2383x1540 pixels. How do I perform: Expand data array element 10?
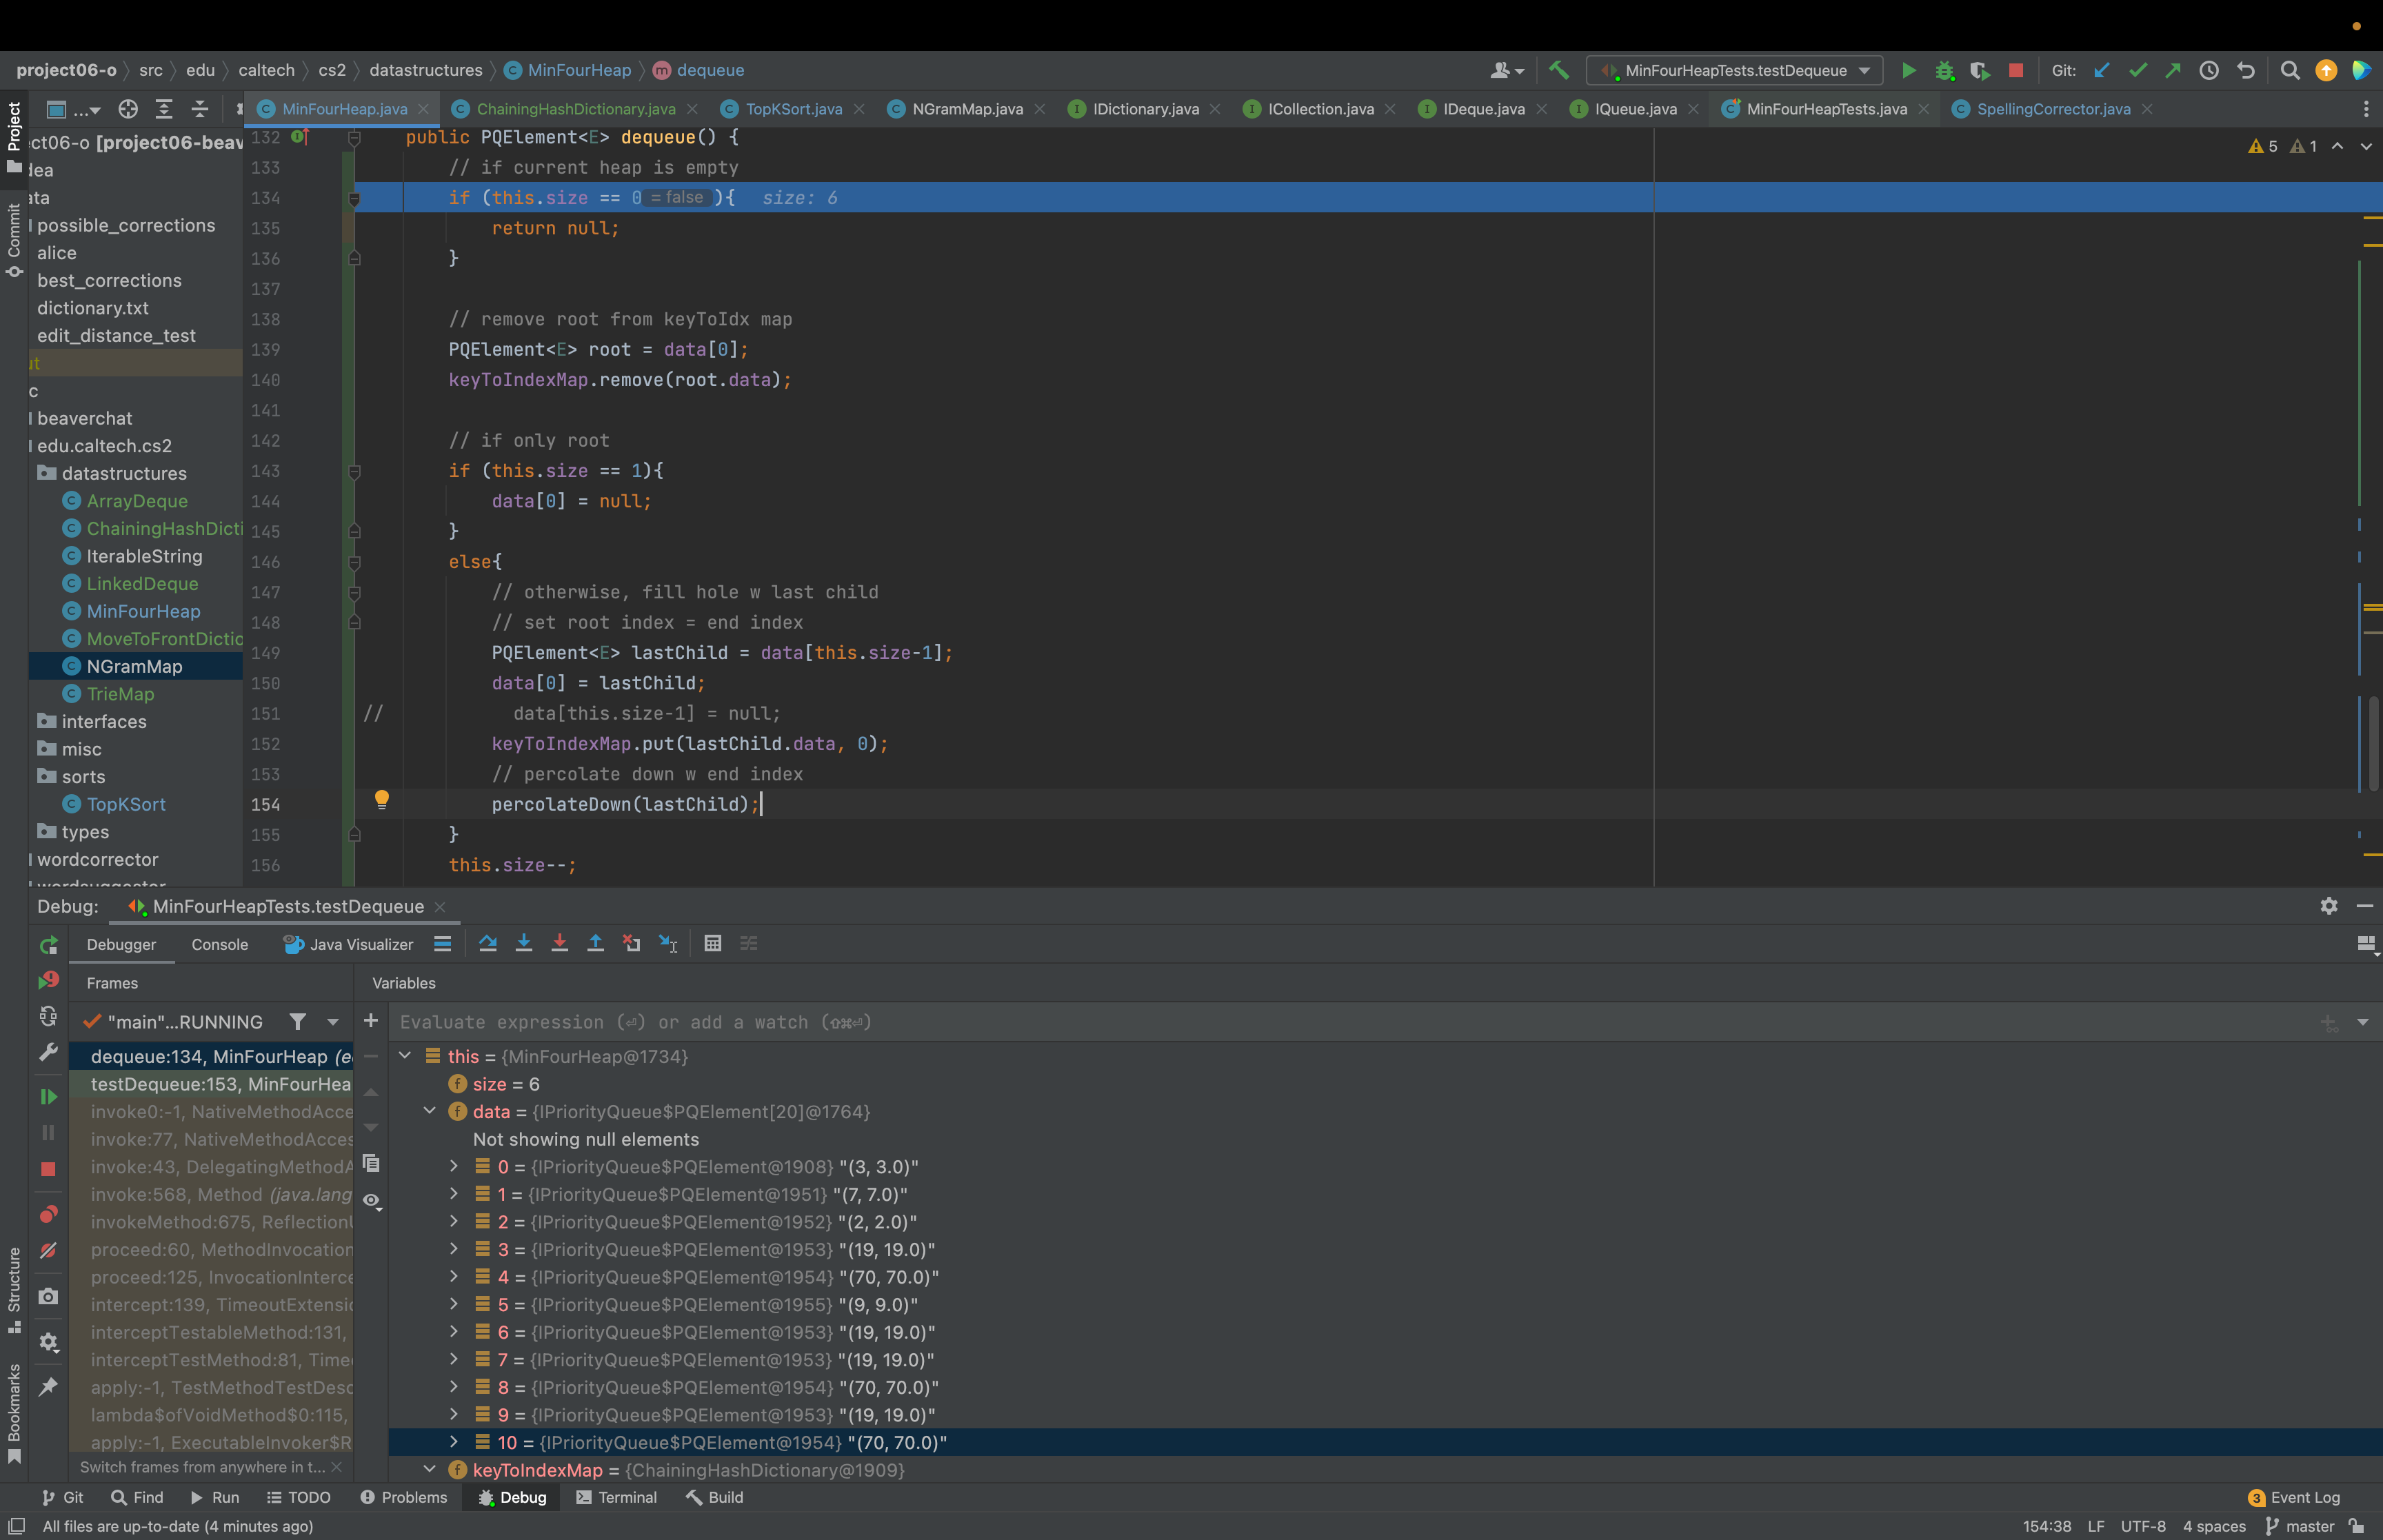[x=454, y=1442]
